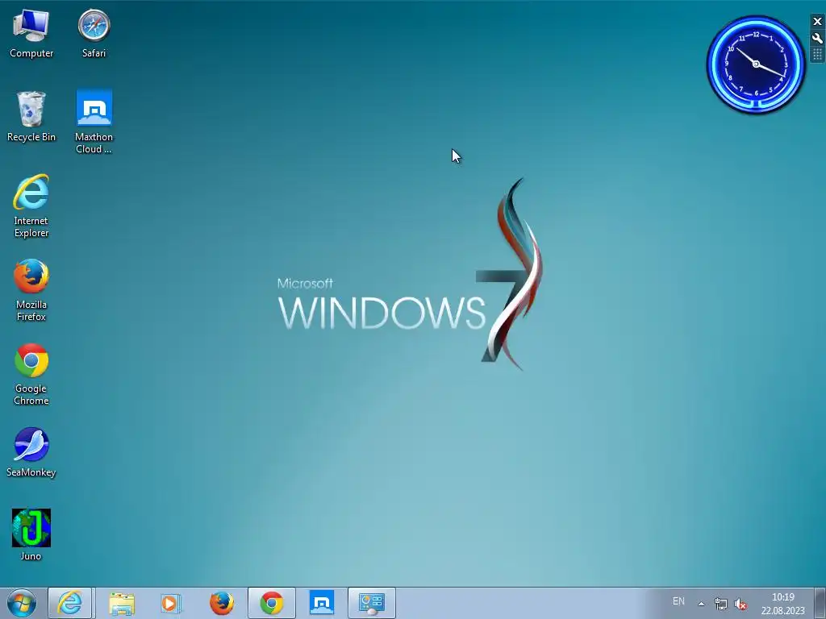Select the Safari desktop shortcut
This screenshot has height=619, width=826.
click(x=94, y=34)
